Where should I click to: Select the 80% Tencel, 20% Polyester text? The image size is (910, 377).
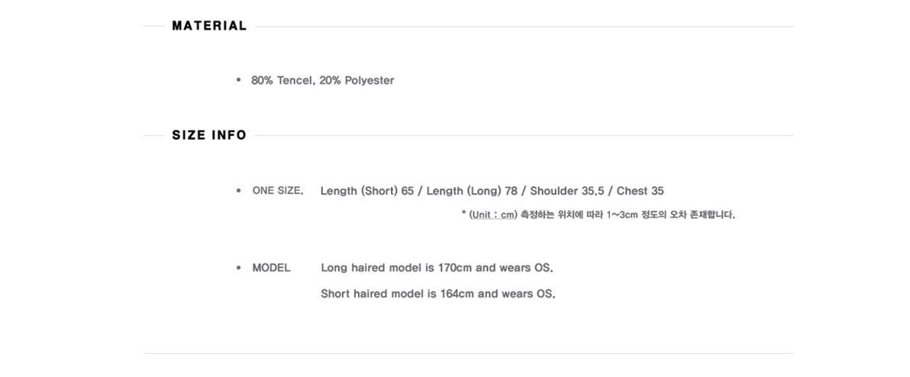pyautogui.click(x=322, y=81)
